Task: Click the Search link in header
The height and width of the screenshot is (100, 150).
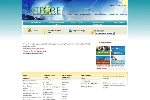Action: [x=69, y=14]
